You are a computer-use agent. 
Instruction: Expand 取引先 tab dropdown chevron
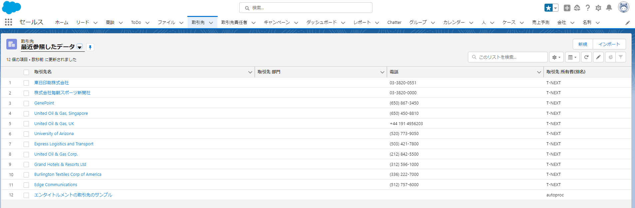(211, 23)
